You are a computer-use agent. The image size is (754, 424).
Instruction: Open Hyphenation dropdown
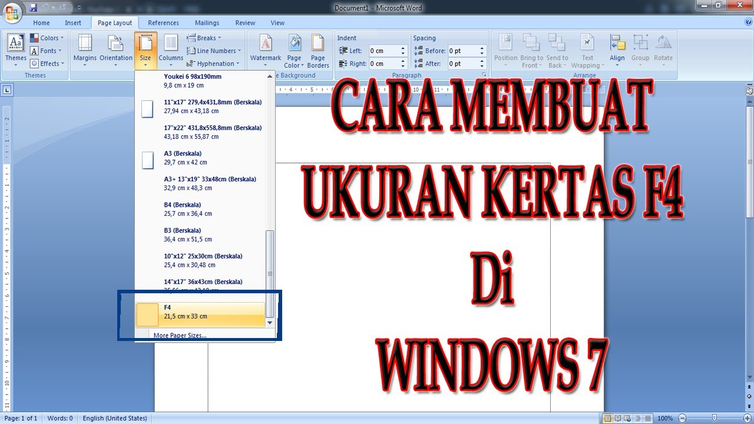pyautogui.click(x=213, y=64)
